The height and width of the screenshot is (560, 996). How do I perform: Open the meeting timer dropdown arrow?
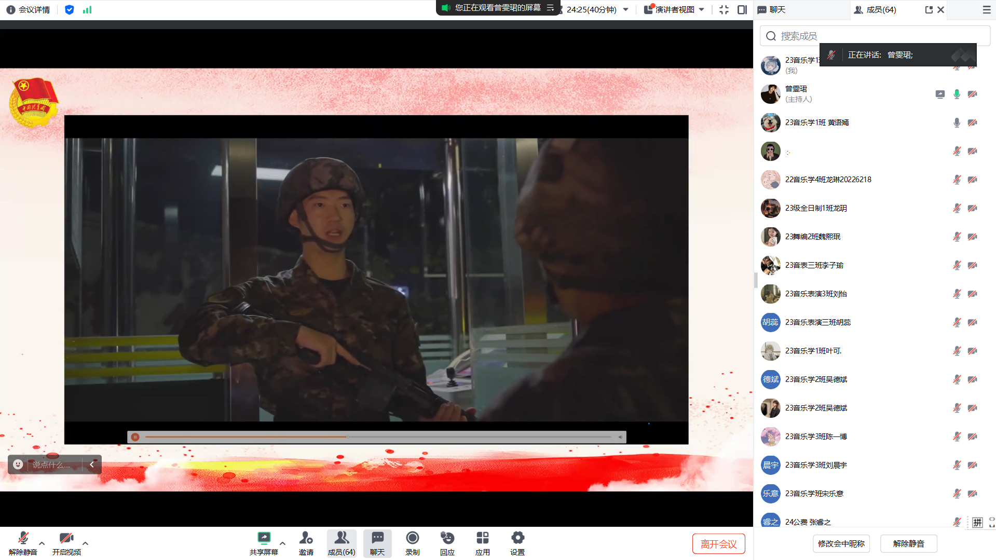626,9
